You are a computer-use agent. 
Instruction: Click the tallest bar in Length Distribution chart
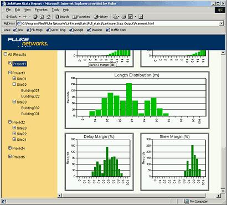(129, 100)
